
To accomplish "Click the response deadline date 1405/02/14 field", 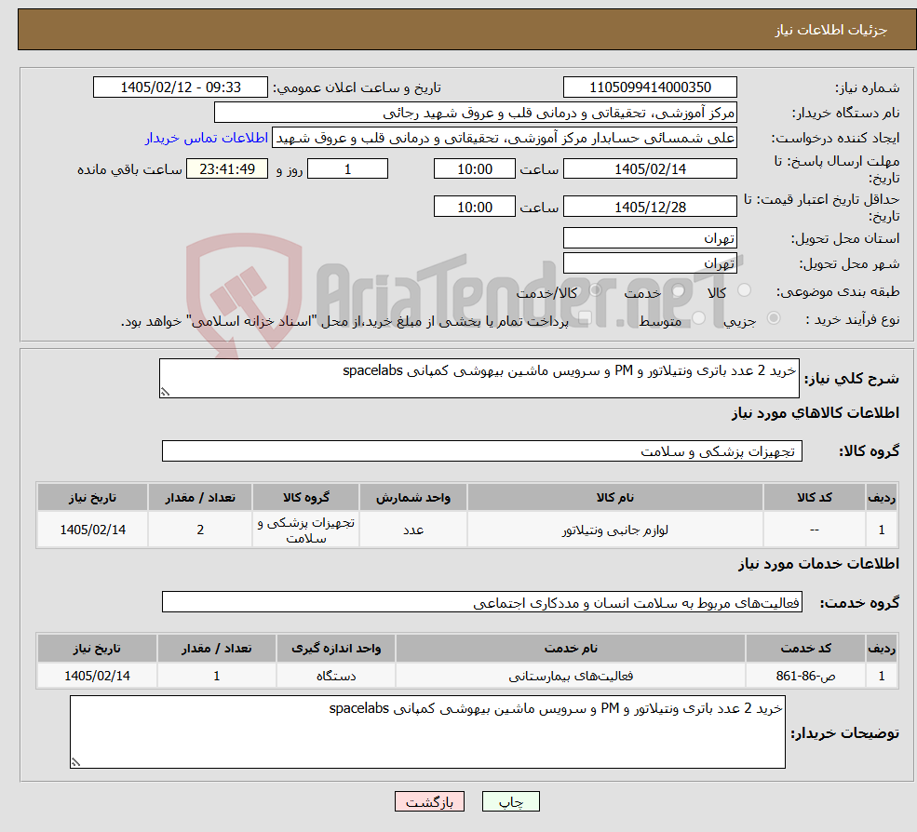I will [x=650, y=169].
